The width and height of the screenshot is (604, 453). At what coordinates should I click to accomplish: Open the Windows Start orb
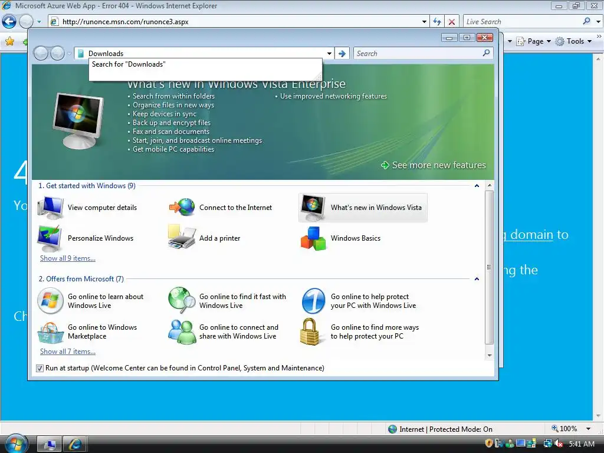coord(16,444)
